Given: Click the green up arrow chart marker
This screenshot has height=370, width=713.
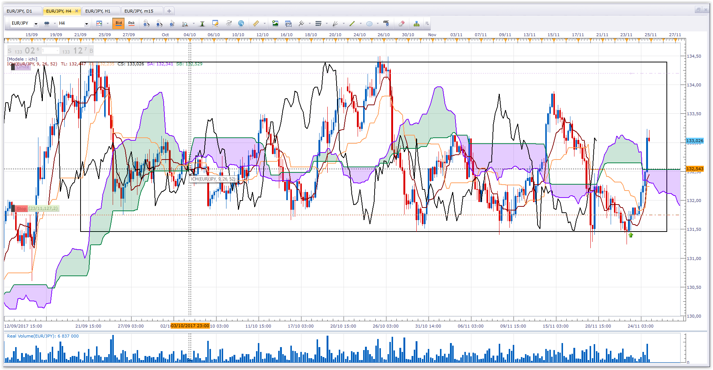Looking at the screenshot, I should 631,235.
